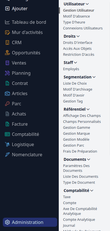This screenshot has width=110, height=231.
Task: Select the Parc key icon
Action: coord(7,104)
